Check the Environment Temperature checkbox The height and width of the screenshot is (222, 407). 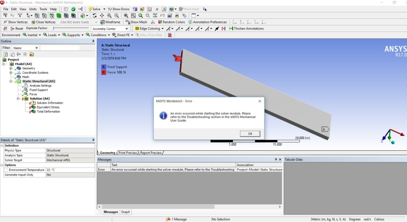point(7,170)
